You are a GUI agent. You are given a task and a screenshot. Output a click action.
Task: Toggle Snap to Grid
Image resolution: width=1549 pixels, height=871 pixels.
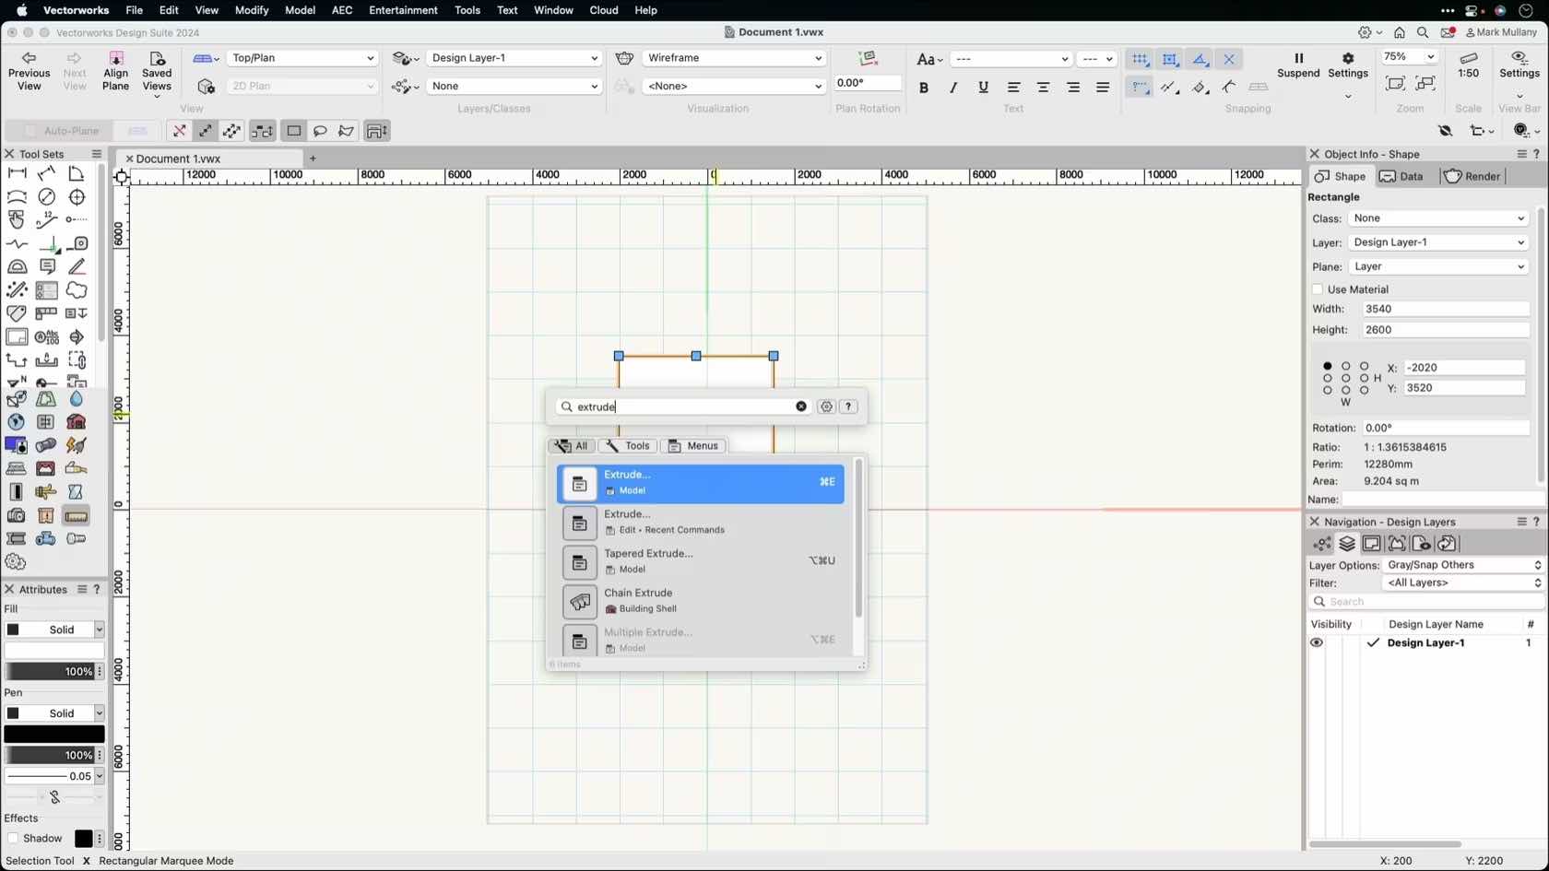(x=1141, y=59)
